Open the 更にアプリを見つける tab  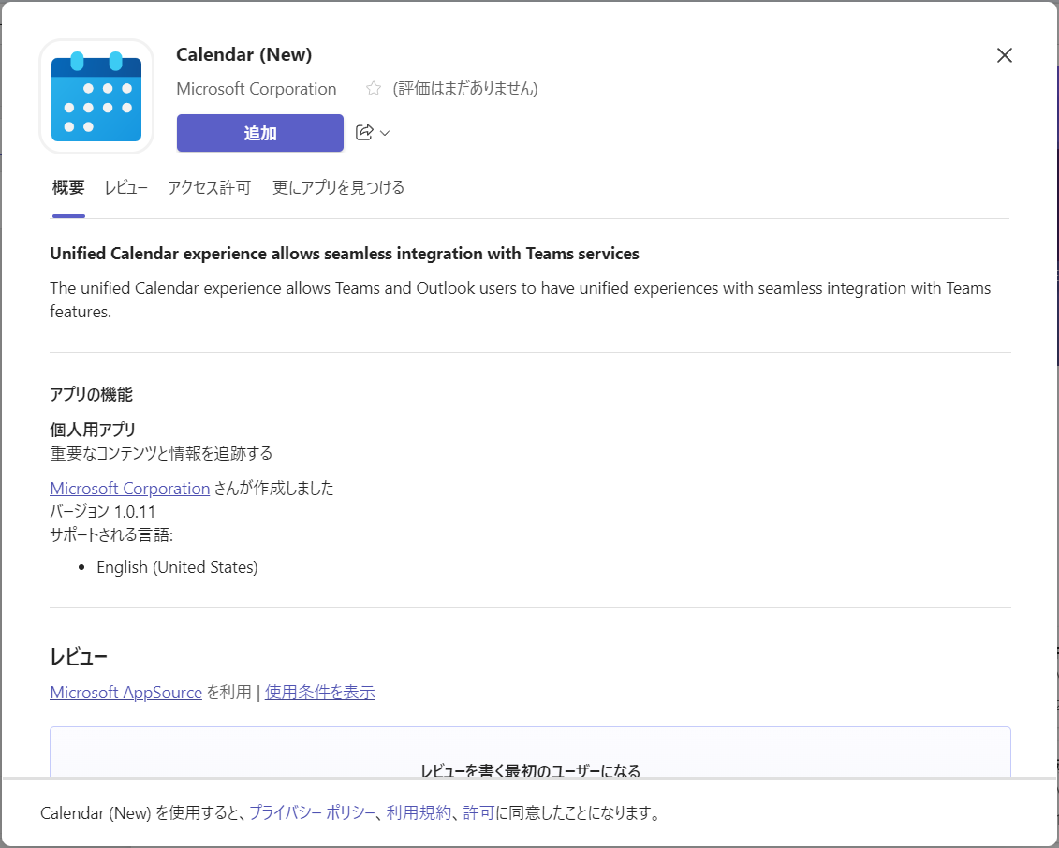coord(338,188)
